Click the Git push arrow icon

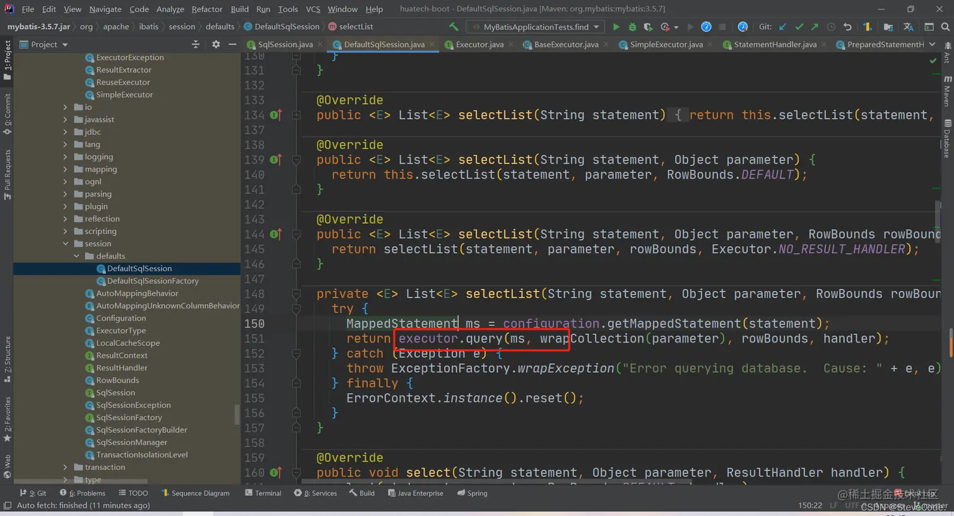pyautogui.click(x=815, y=26)
